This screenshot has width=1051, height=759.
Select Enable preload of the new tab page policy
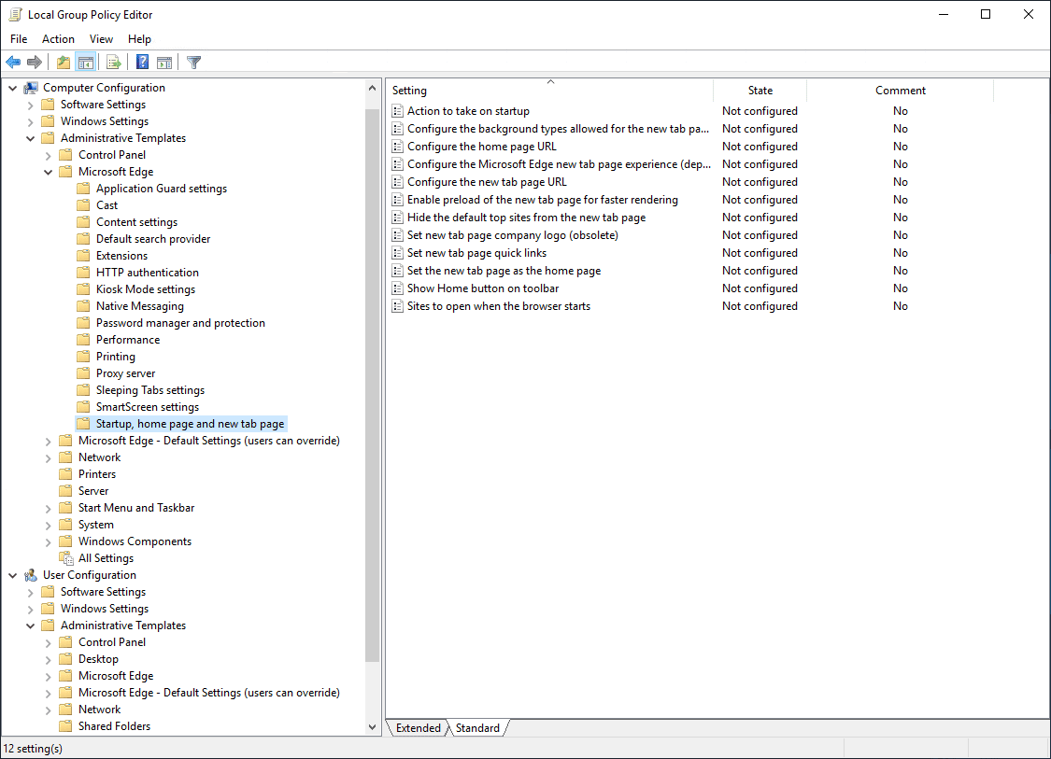click(x=542, y=200)
